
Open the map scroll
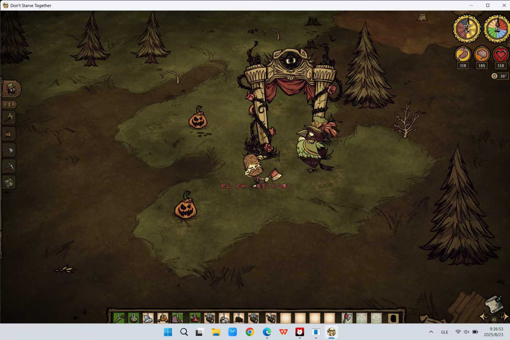[494, 304]
